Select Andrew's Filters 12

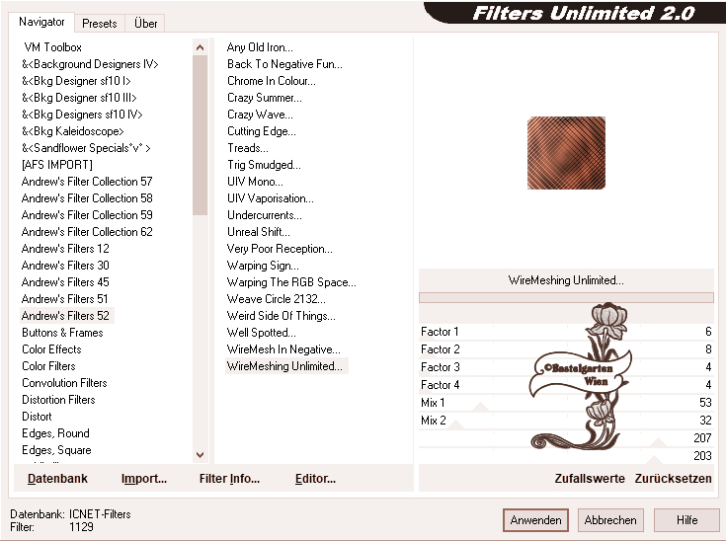click(x=65, y=249)
